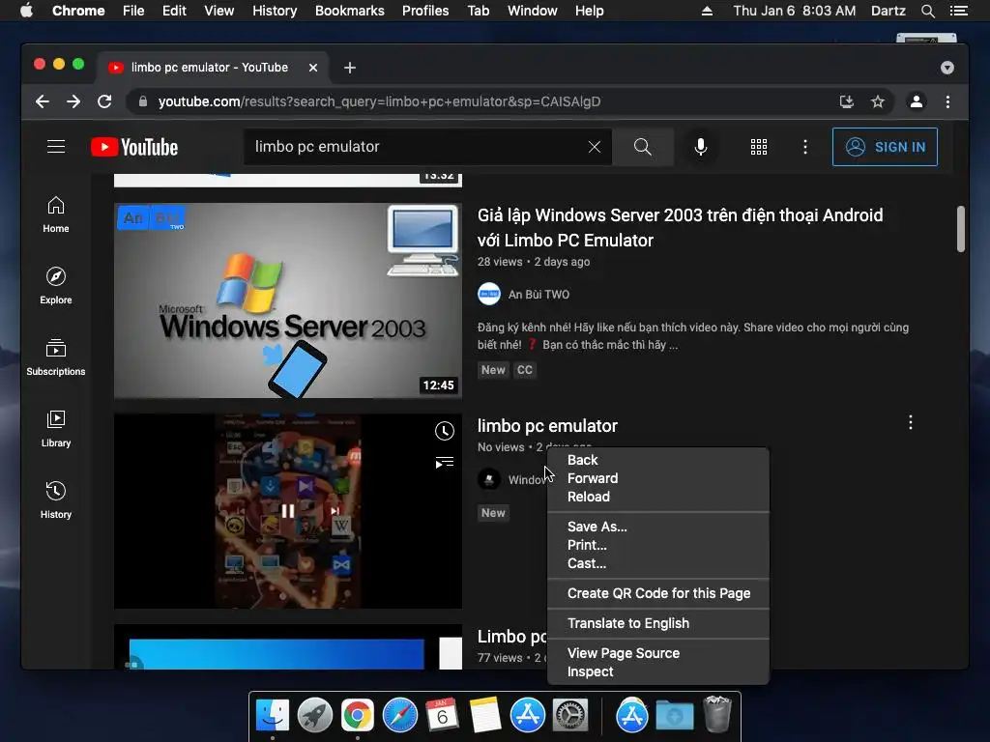Choose Save As... in the context menu
The image size is (990, 742).
tap(658, 527)
